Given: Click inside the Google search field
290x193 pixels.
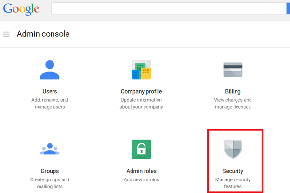Looking at the screenshot, I should tap(169, 9).
